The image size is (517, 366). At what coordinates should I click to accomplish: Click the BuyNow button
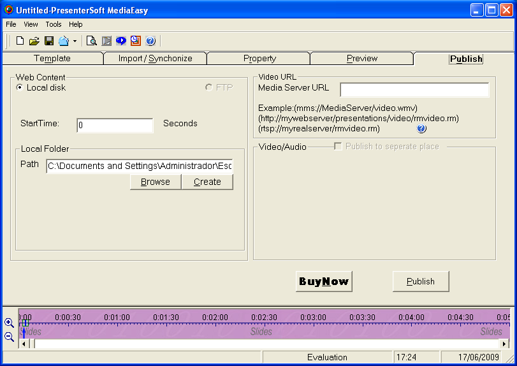pyautogui.click(x=324, y=281)
